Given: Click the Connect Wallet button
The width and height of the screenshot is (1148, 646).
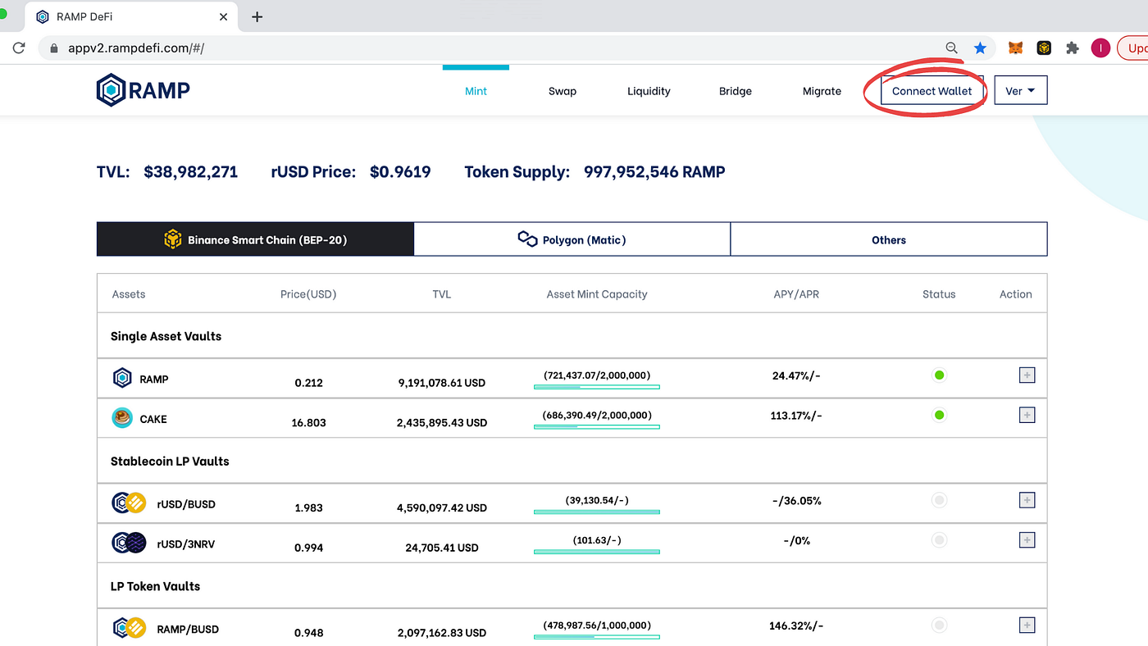Looking at the screenshot, I should tap(932, 91).
